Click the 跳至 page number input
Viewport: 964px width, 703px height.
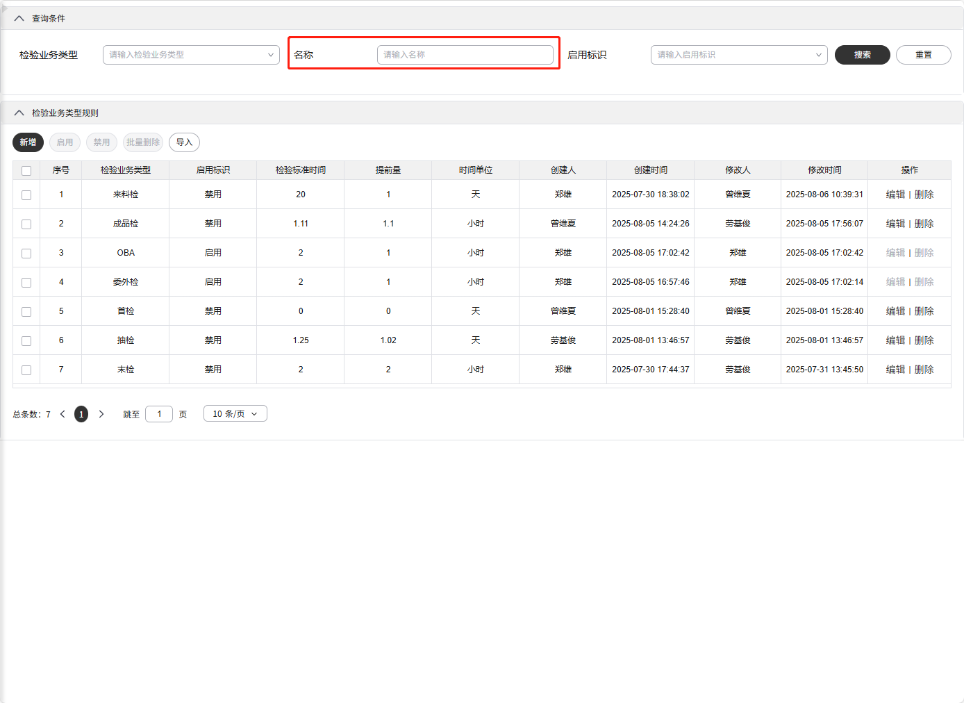tap(159, 414)
